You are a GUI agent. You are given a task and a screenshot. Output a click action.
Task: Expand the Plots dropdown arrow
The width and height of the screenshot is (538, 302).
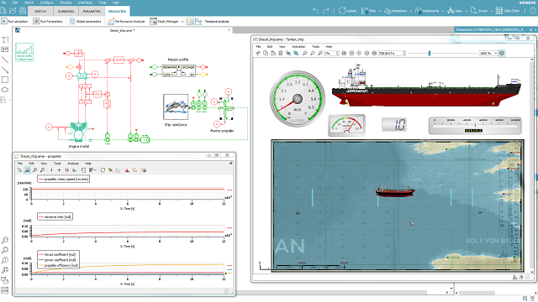[380, 11]
